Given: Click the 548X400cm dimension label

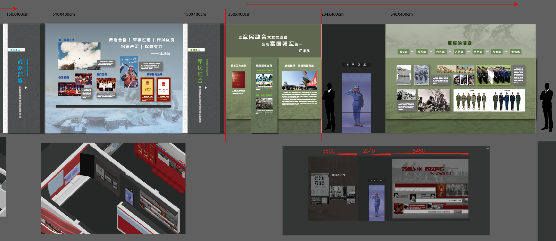Looking at the screenshot, I should pyautogui.click(x=402, y=14).
